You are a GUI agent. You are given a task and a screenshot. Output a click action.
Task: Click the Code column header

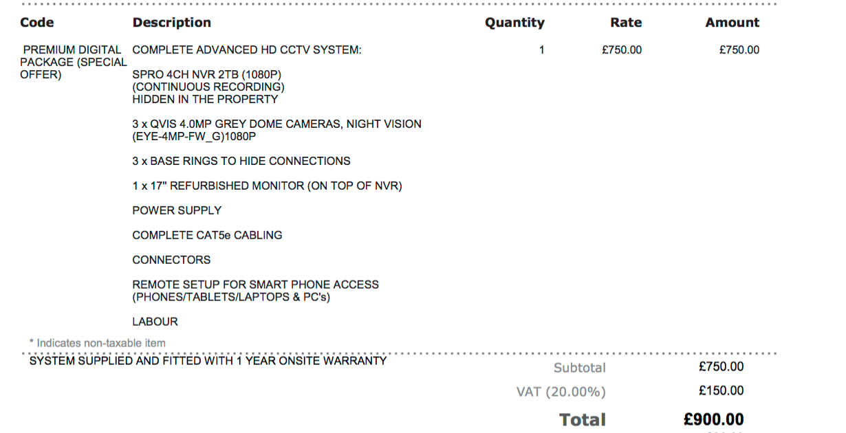[37, 23]
